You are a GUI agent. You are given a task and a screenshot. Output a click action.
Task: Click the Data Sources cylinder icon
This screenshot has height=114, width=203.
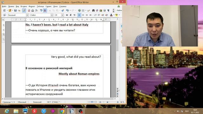point(104,10)
